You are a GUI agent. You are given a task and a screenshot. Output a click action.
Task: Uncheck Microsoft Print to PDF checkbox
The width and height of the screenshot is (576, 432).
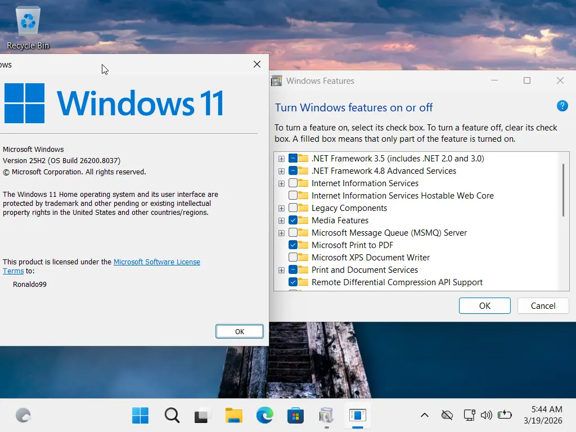click(x=292, y=245)
